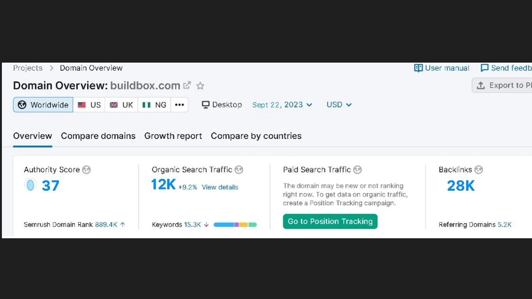Click the Export to PDF button

click(502, 85)
